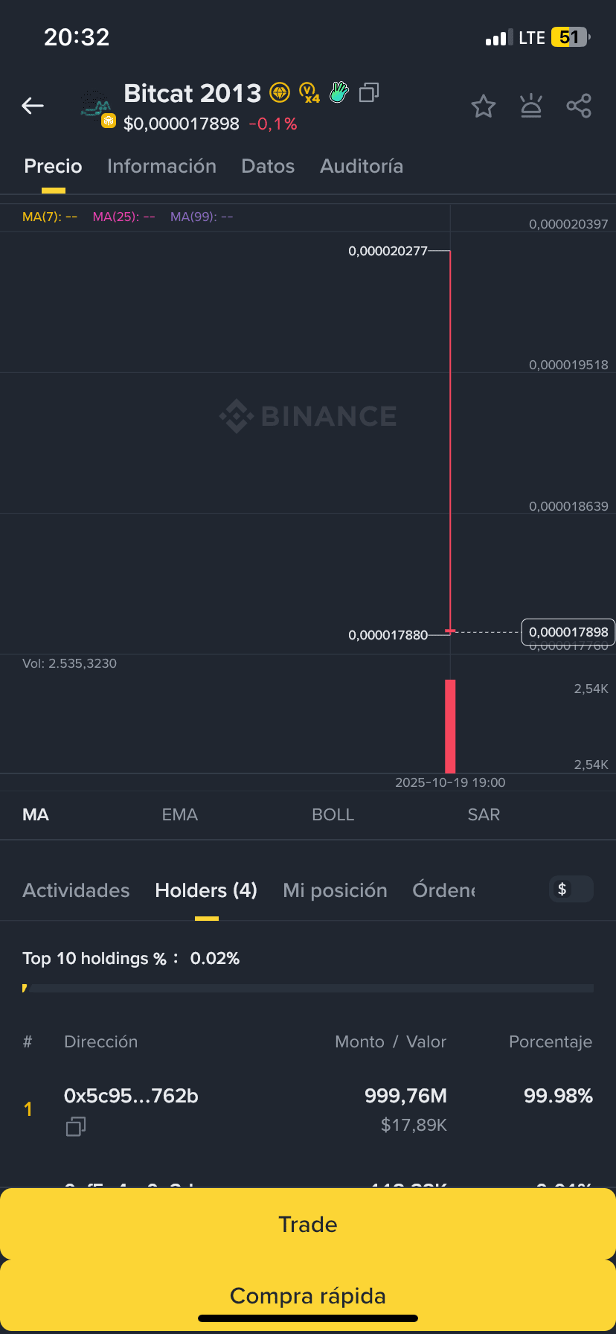Enable the EMA indicator
The image size is (616, 1334).
180,814
